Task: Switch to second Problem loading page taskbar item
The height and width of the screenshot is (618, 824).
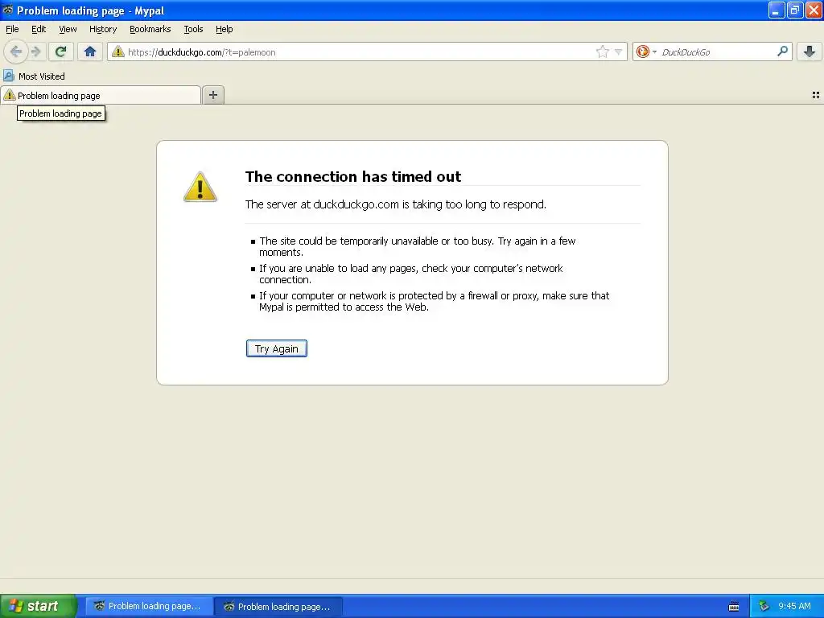Action: click(279, 607)
